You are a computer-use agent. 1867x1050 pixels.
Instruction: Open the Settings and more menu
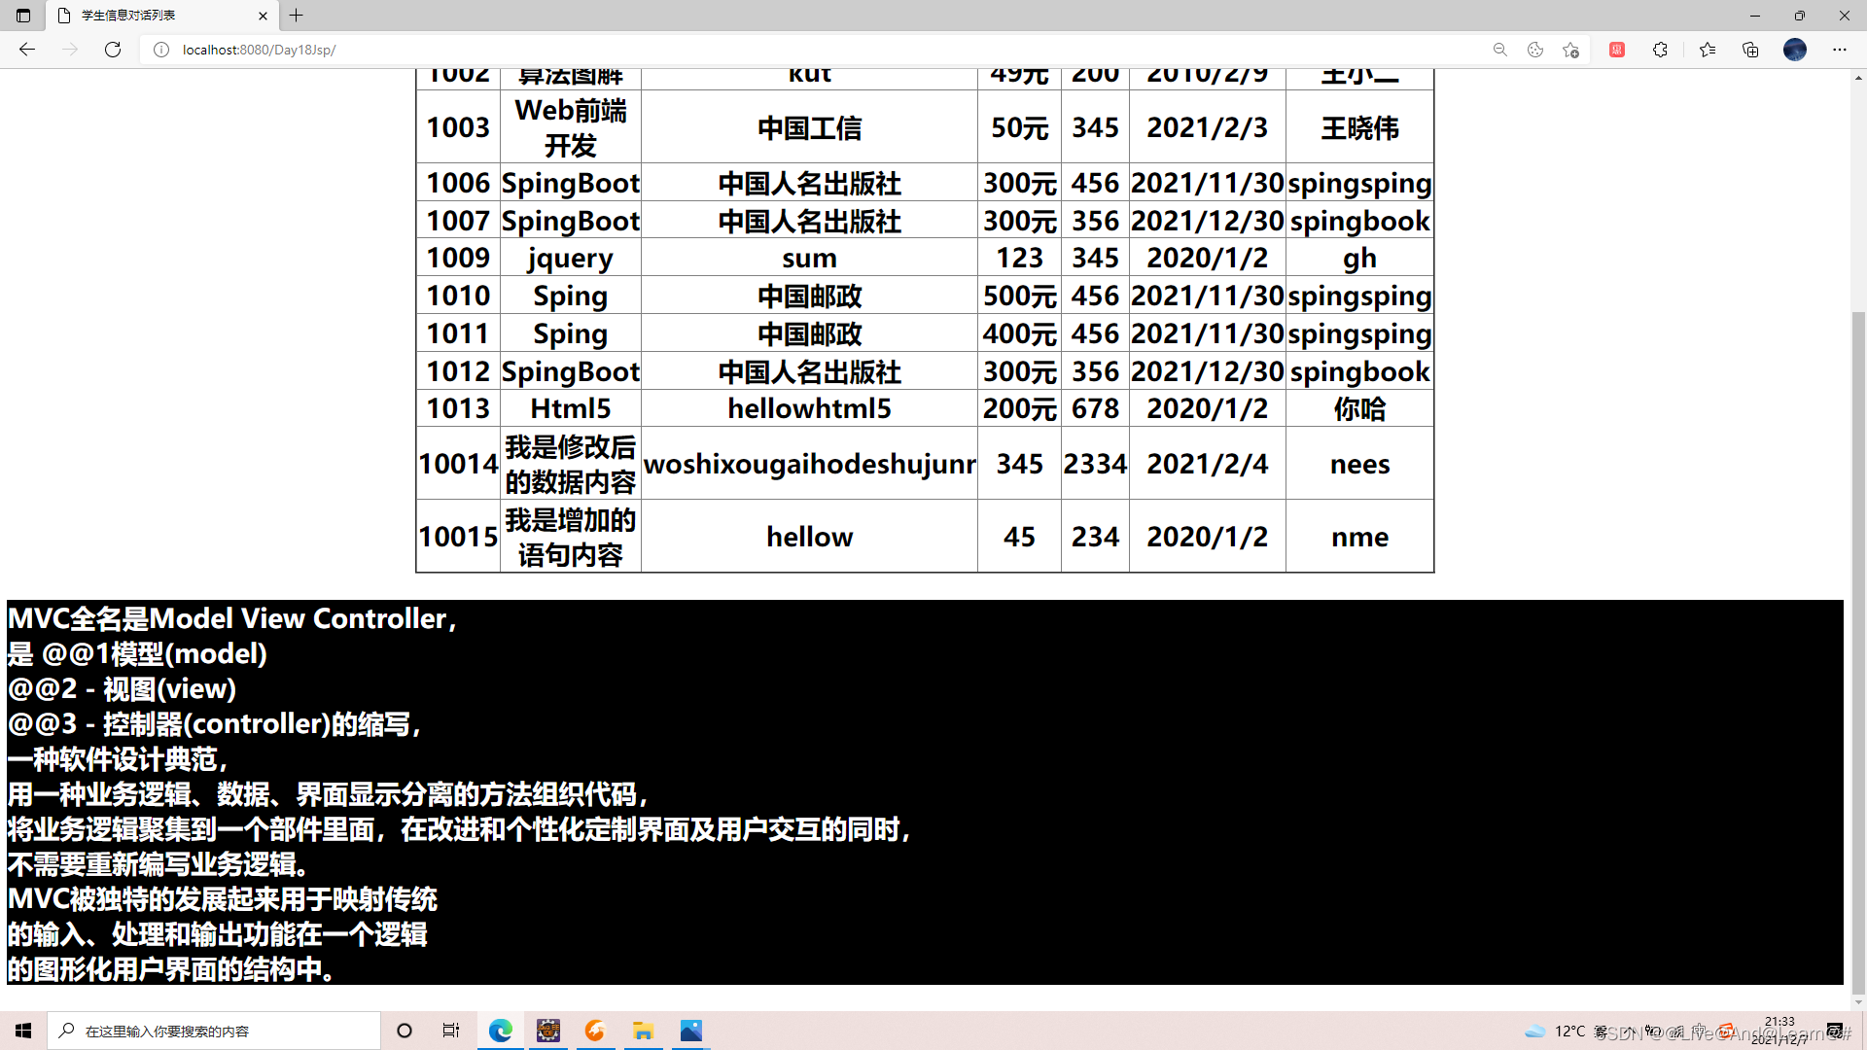click(x=1840, y=50)
